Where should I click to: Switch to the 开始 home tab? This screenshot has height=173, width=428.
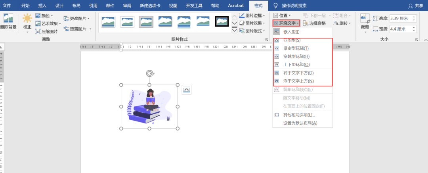pyautogui.click(x=25, y=6)
